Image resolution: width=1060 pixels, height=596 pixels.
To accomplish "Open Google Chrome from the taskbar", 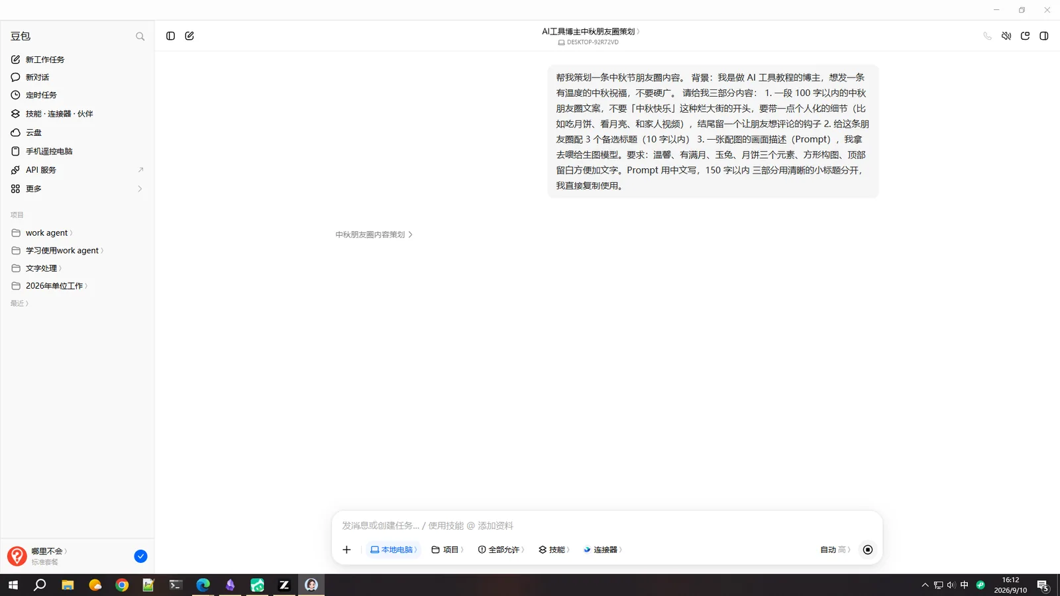I will pos(122,585).
